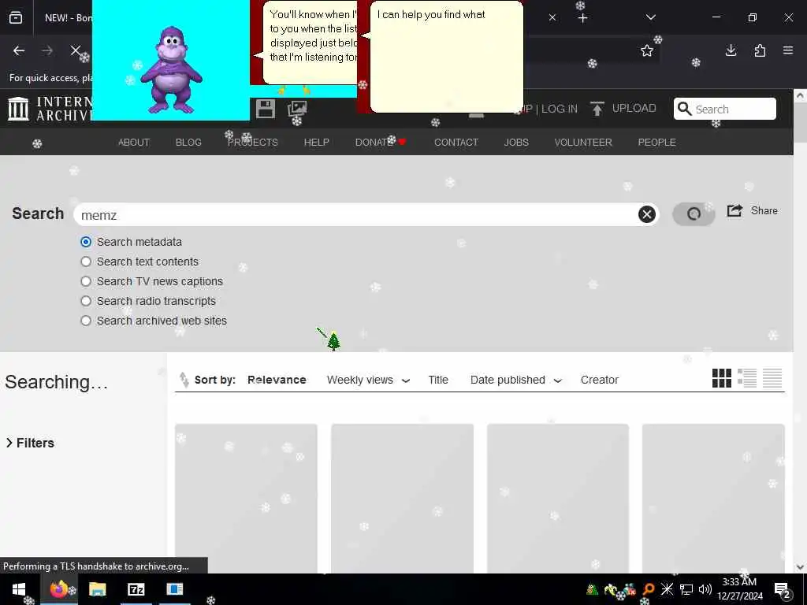
Task: Click the floppy disk software icon
Action: point(265,109)
